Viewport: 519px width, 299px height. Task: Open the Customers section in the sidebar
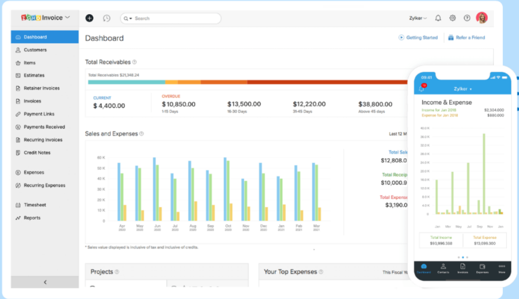[35, 49]
